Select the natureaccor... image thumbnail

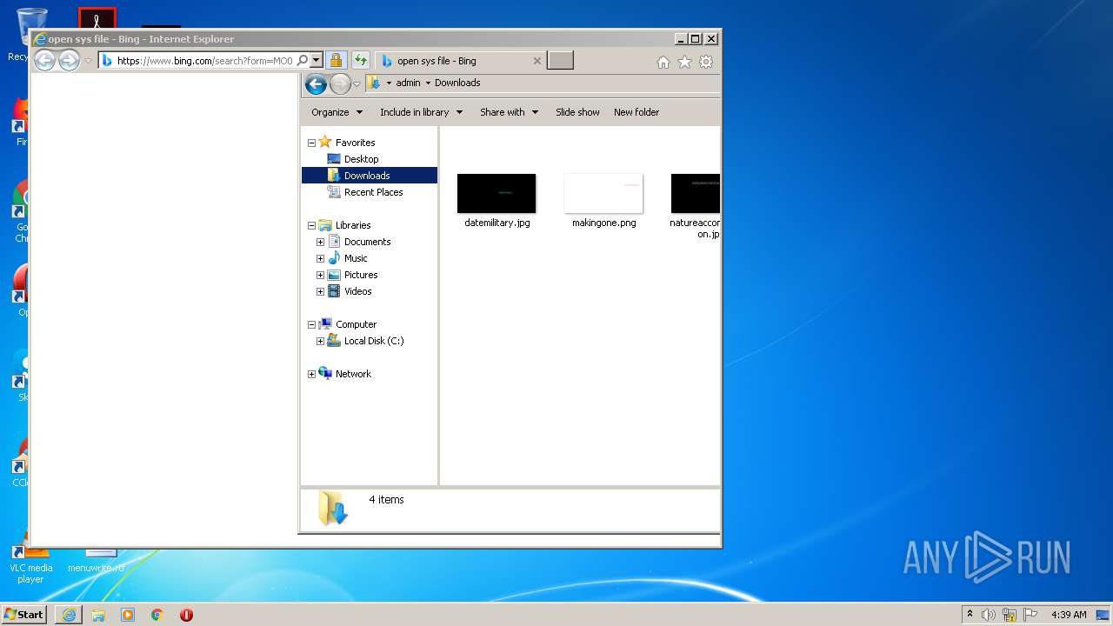tap(696, 193)
